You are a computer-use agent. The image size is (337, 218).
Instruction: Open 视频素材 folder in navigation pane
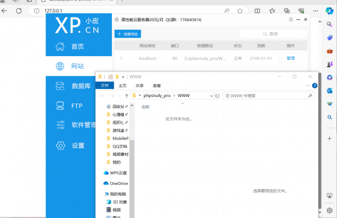pyautogui.click(x=118, y=154)
